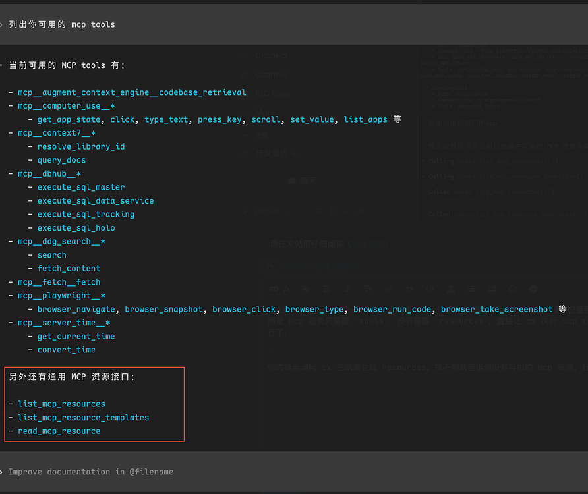Click the heading '另外还有通用 MCP 资源接口:'
The image size is (588, 494).
point(71,377)
